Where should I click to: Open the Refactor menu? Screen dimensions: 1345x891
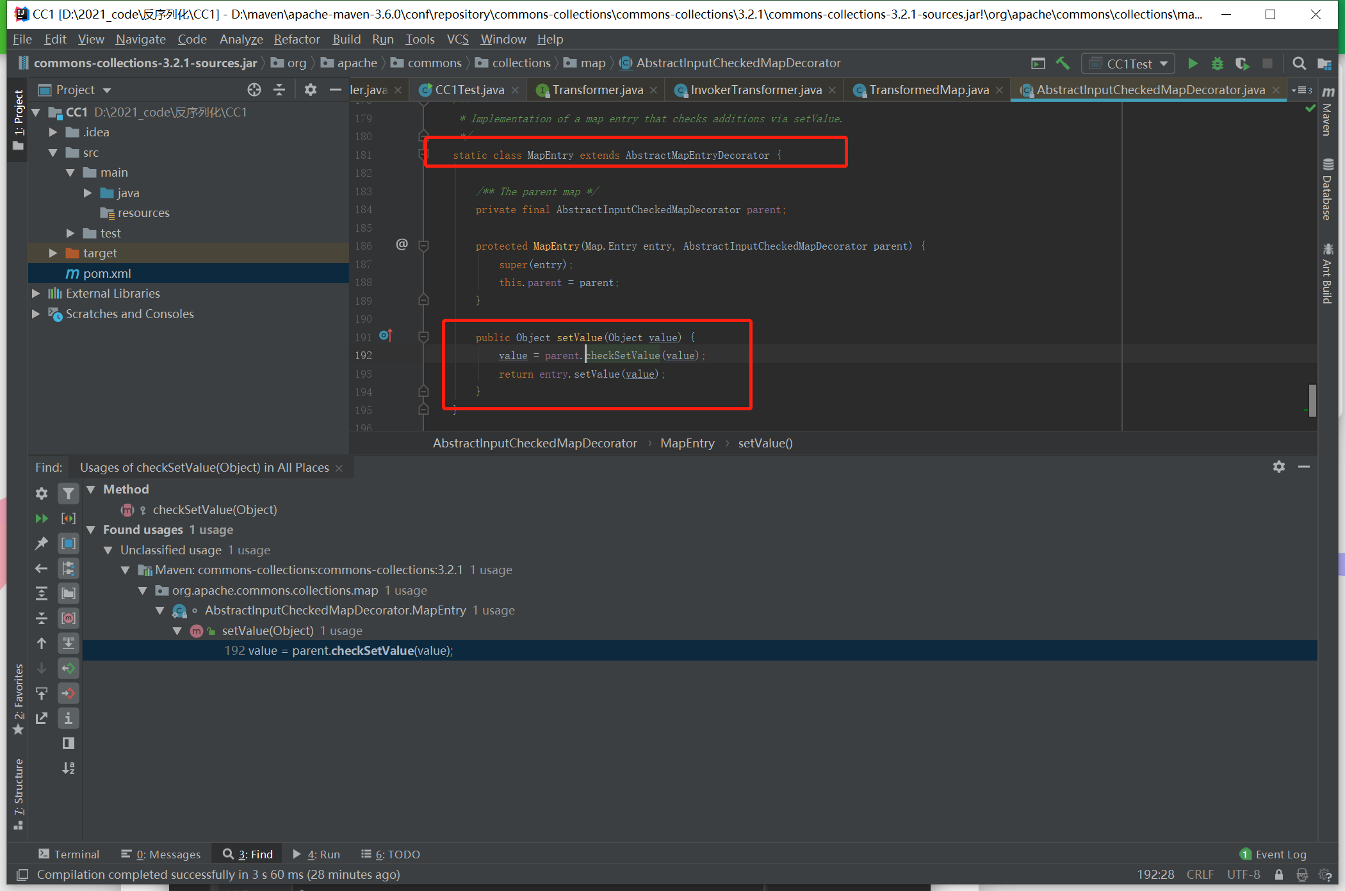tap(297, 40)
